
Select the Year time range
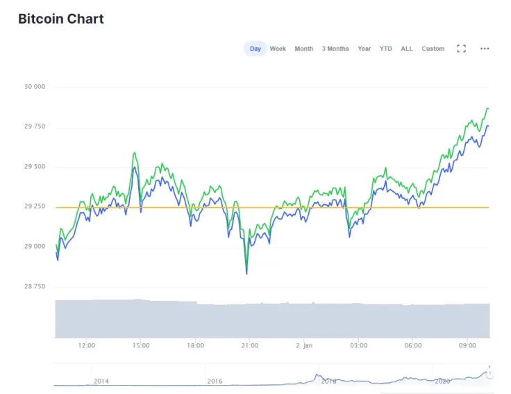tap(364, 49)
